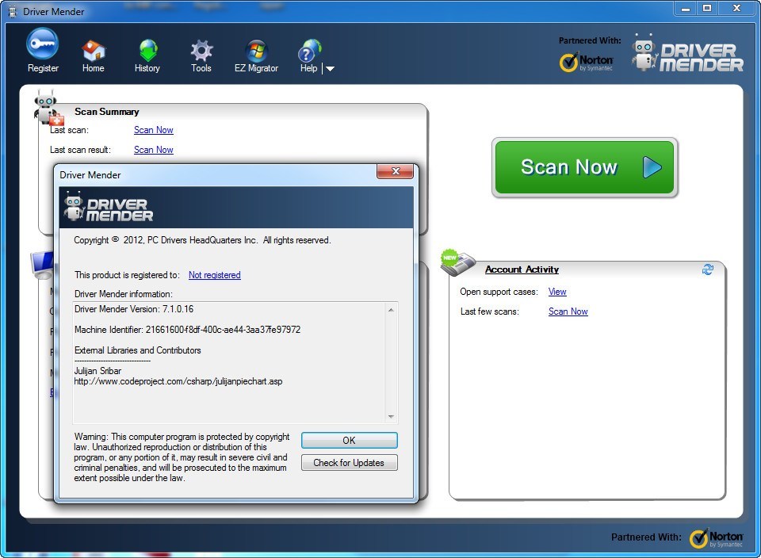Click the codeproject.com URL text
The height and width of the screenshot is (558, 761).
coord(178,381)
